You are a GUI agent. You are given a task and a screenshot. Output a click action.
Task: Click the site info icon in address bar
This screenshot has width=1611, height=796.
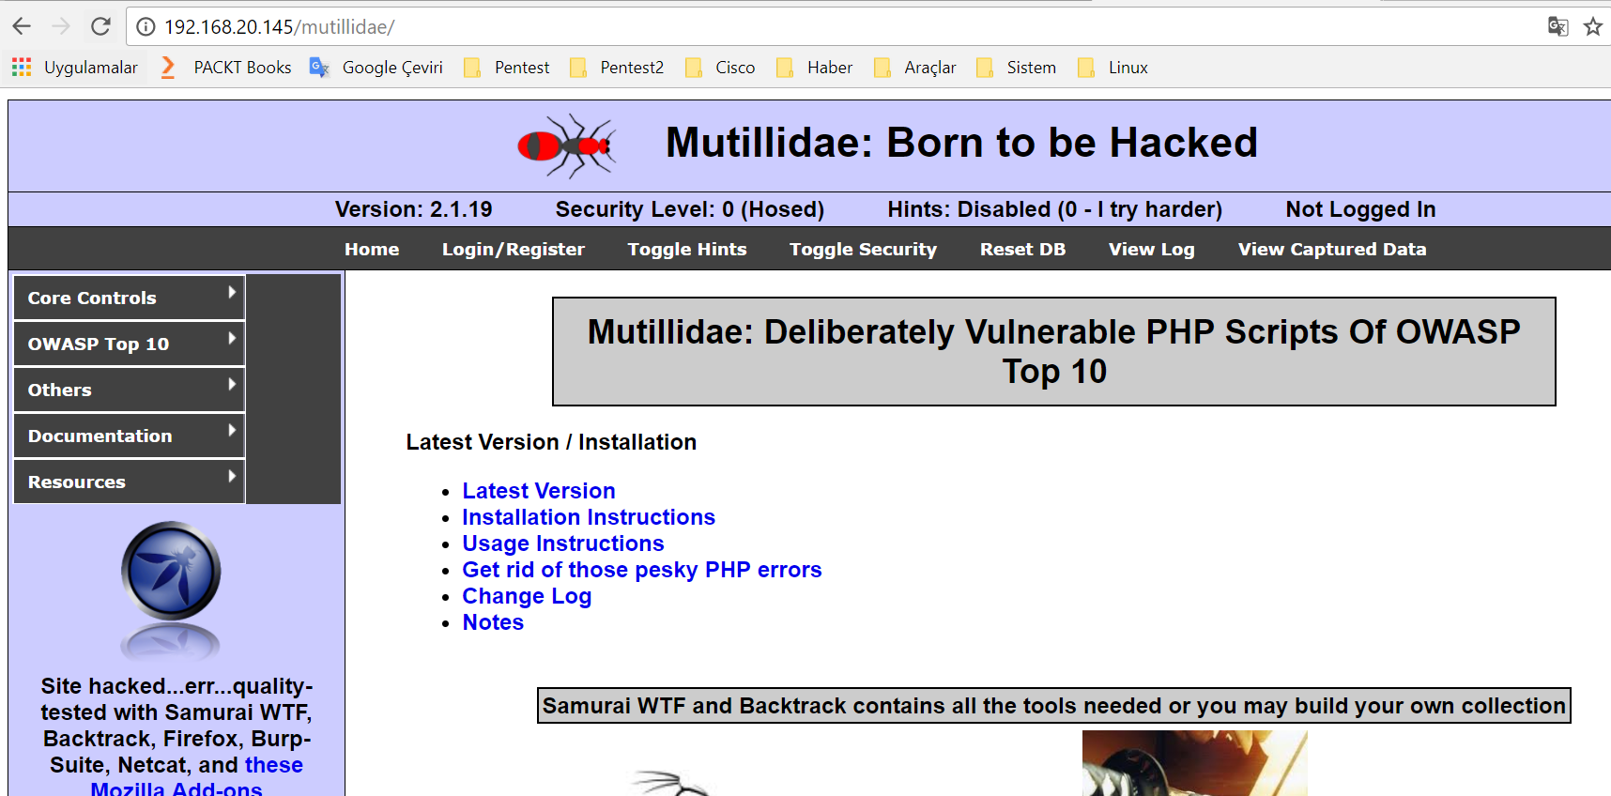[146, 27]
